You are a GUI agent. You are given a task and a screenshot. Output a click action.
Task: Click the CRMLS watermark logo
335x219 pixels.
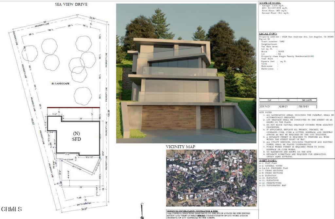coord(12,209)
